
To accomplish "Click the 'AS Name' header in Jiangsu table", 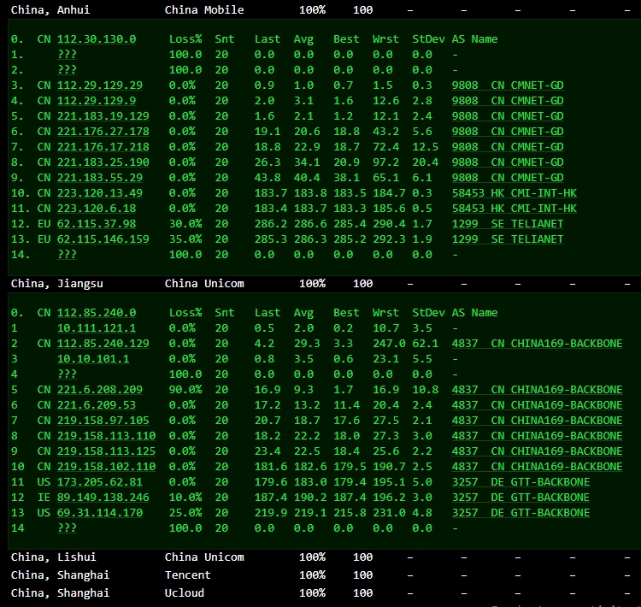I will click(x=474, y=313).
